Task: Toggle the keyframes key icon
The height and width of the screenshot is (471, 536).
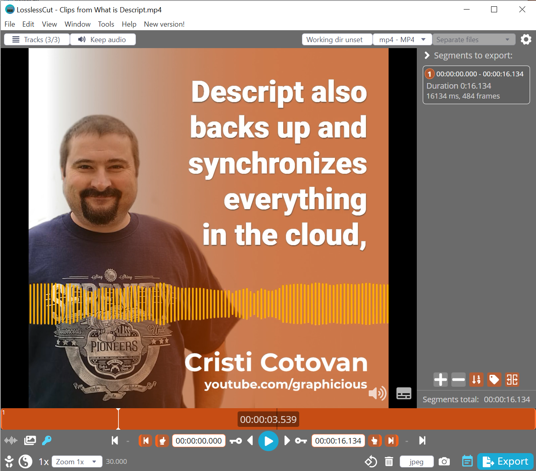Action: point(47,440)
